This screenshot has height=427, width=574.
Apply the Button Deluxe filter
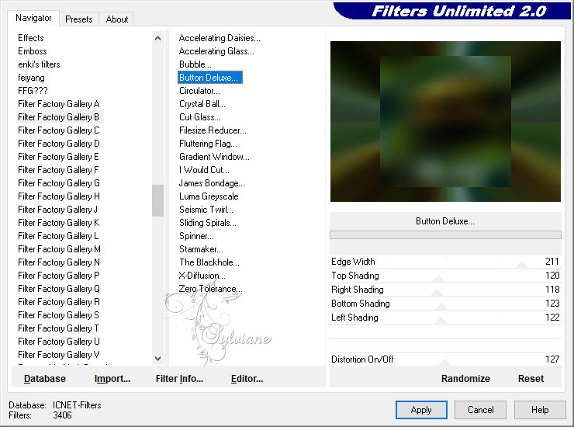click(x=421, y=410)
